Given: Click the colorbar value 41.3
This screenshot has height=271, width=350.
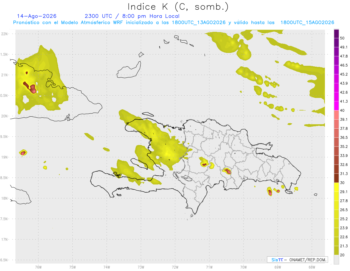Looking at the screenshot, I should [344, 101].
